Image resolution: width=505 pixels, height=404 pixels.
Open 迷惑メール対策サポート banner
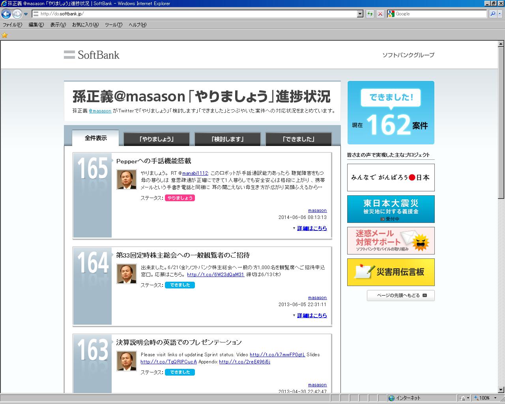point(391,241)
